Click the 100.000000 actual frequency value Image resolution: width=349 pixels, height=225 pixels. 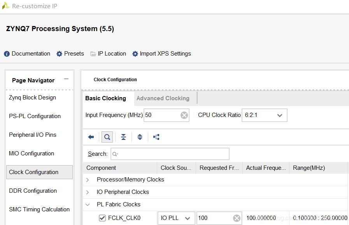[x=261, y=218]
